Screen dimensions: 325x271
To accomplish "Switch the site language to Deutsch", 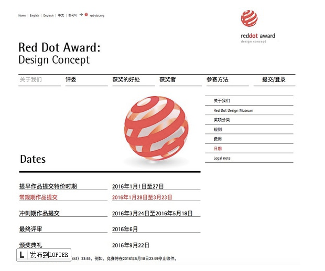I will (x=48, y=16).
